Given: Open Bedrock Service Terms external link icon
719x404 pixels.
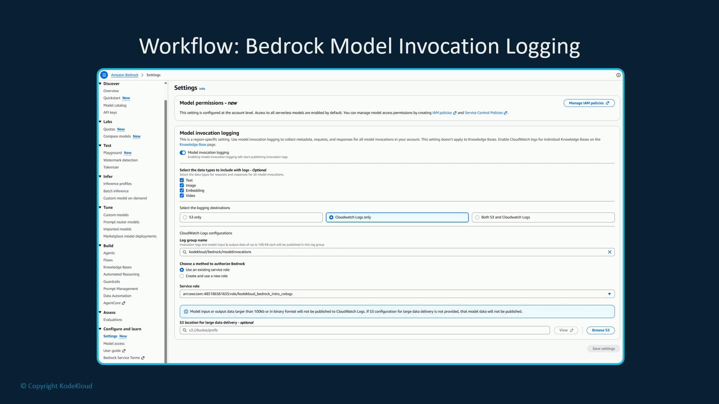Looking at the screenshot, I should [143, 358].
